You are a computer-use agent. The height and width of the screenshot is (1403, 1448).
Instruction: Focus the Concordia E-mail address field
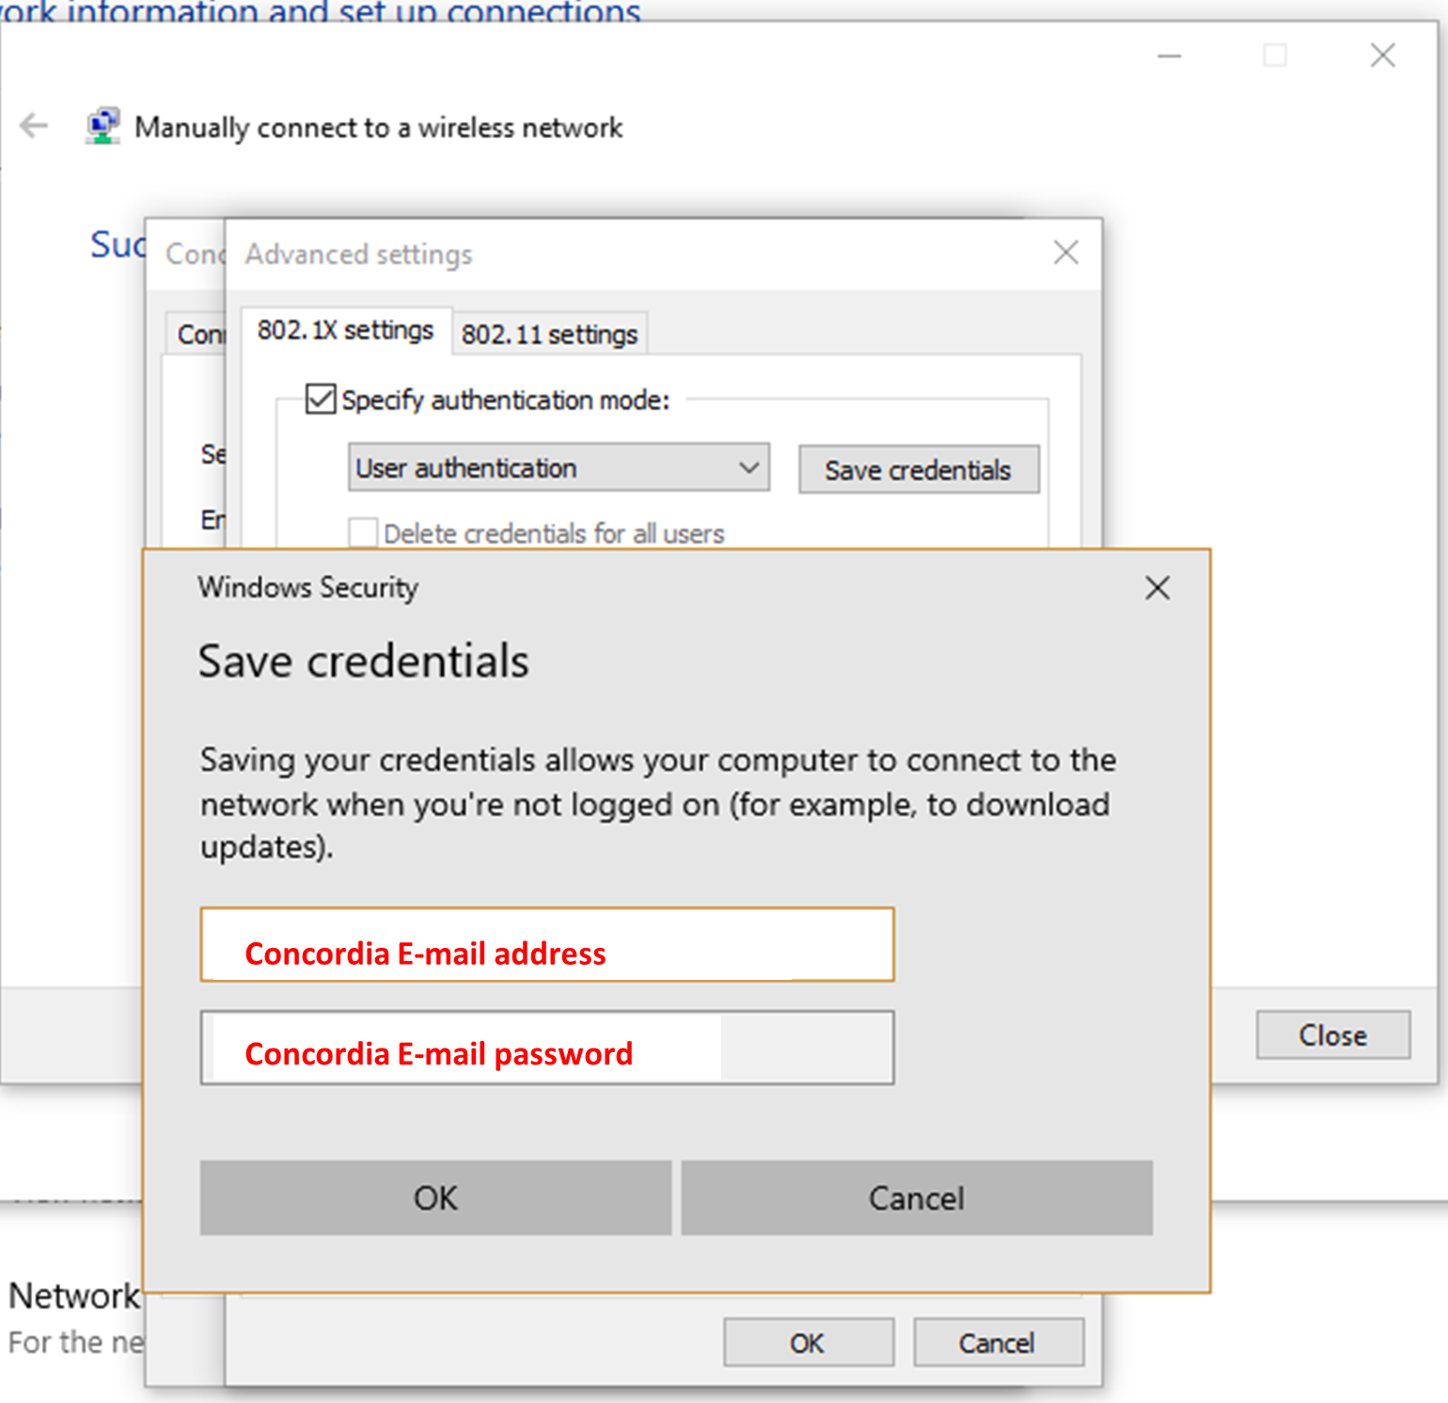pyautogui.click(x=547, y=945)
